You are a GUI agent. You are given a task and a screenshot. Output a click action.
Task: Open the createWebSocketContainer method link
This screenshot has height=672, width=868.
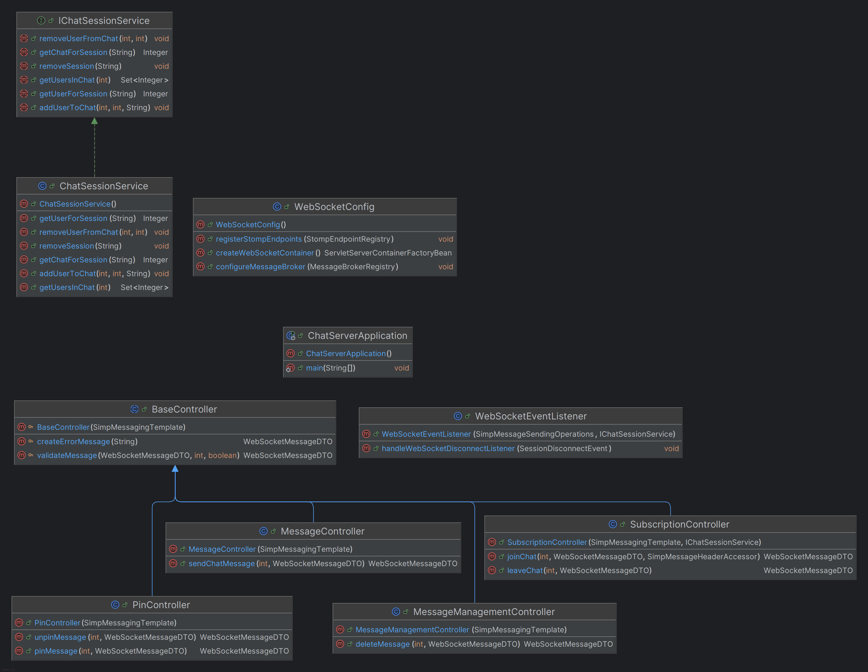[x=265, y=253]
